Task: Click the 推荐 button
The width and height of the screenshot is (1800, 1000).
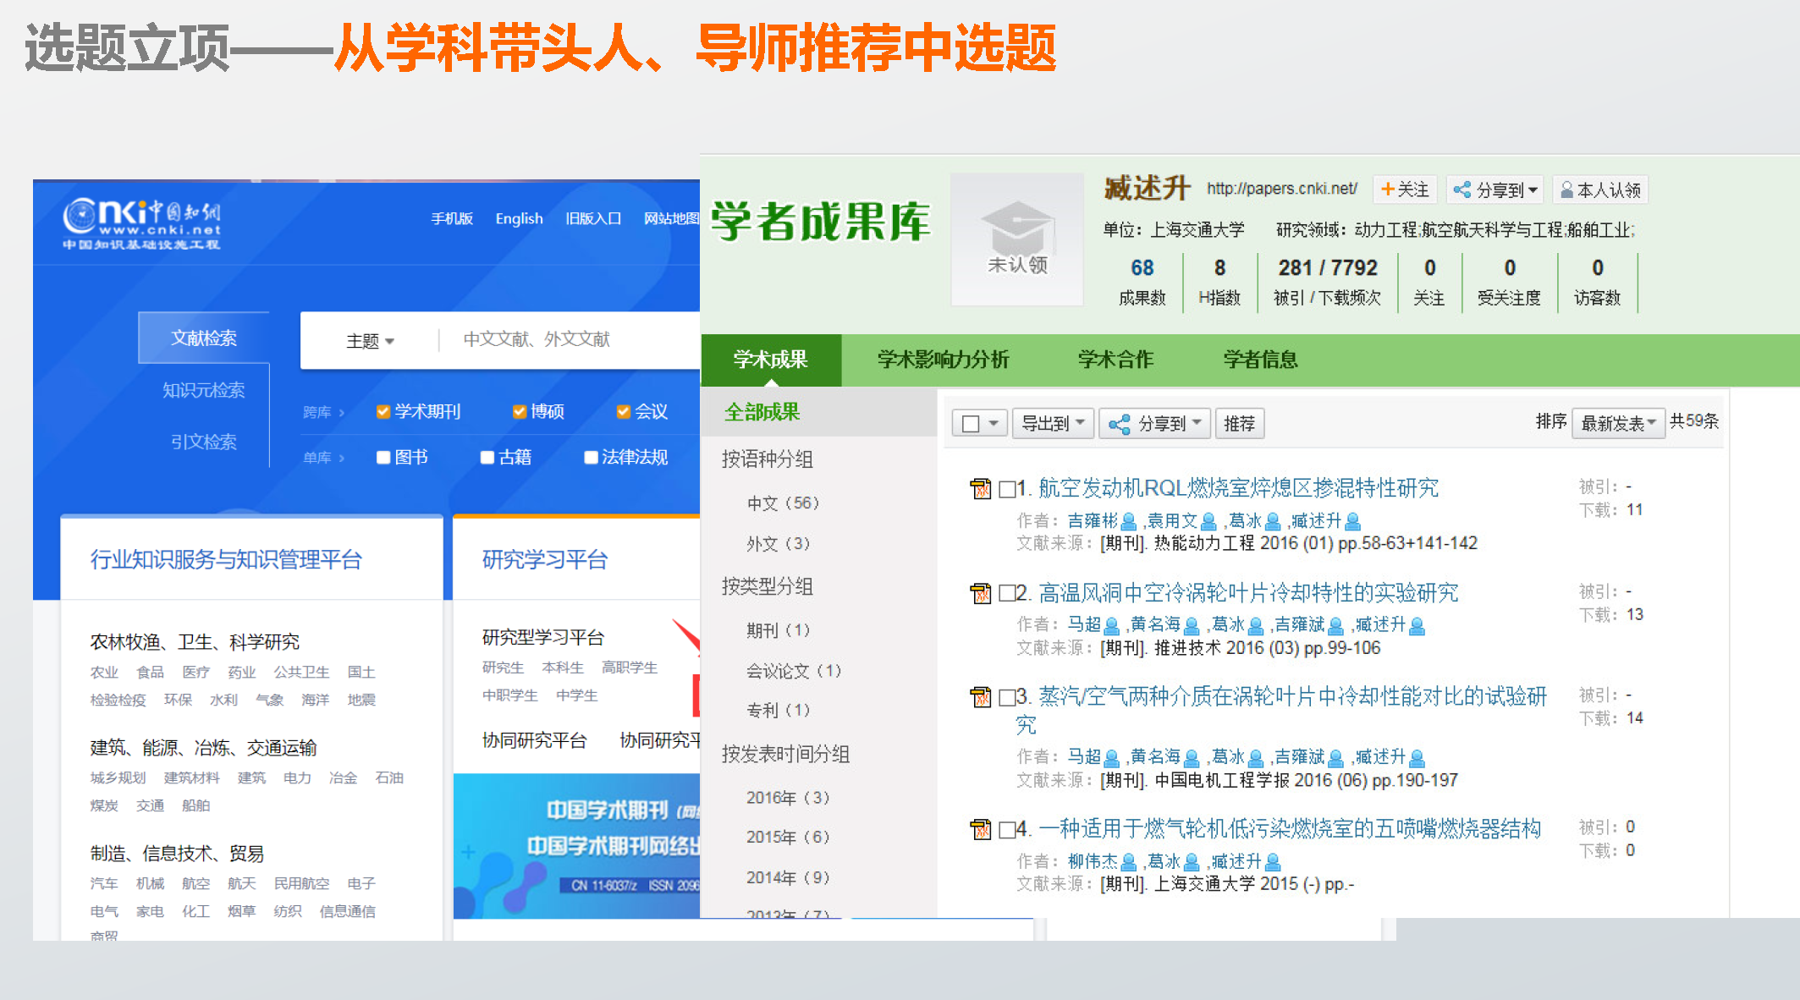Action: pyautogui.click(x=1239, y=423)
